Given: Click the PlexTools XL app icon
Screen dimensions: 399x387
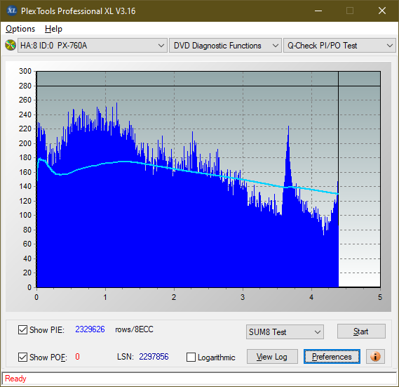Looking at the screenshot, I should point(11,11).
